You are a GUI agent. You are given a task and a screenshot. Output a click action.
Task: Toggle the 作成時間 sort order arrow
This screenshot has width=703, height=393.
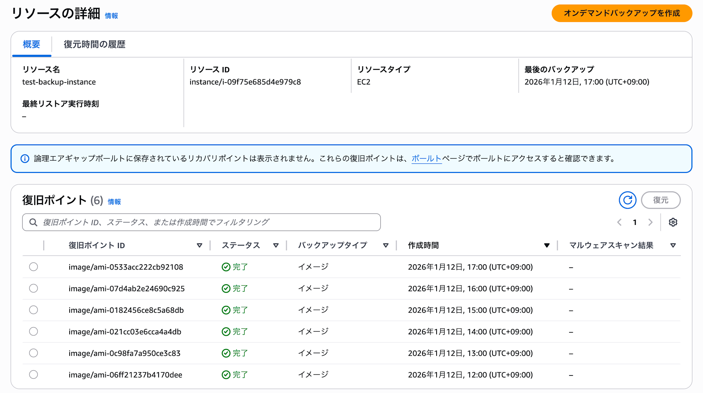tap(546, 245)
